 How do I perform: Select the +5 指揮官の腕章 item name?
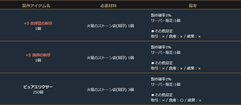point(38,23)
